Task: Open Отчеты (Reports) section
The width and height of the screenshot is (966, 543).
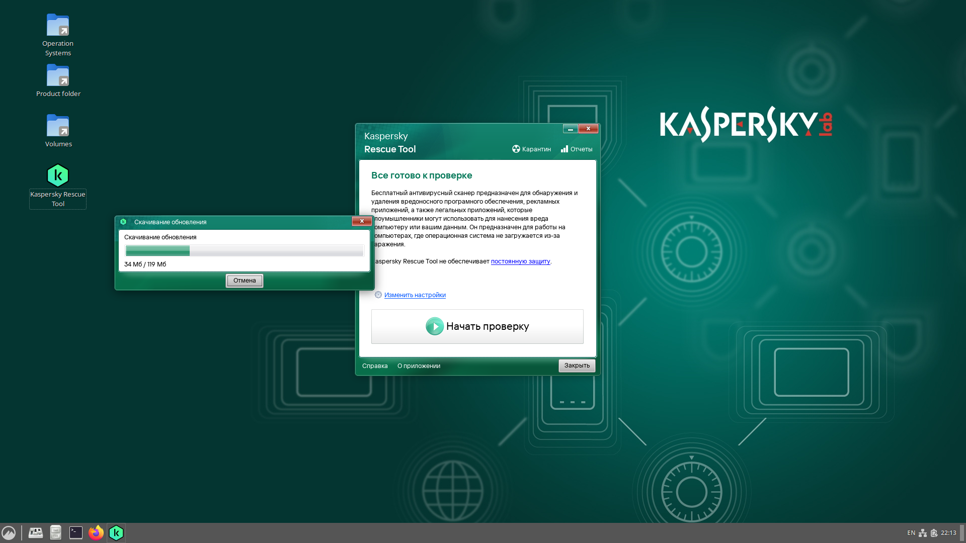Action: (577, 149)
